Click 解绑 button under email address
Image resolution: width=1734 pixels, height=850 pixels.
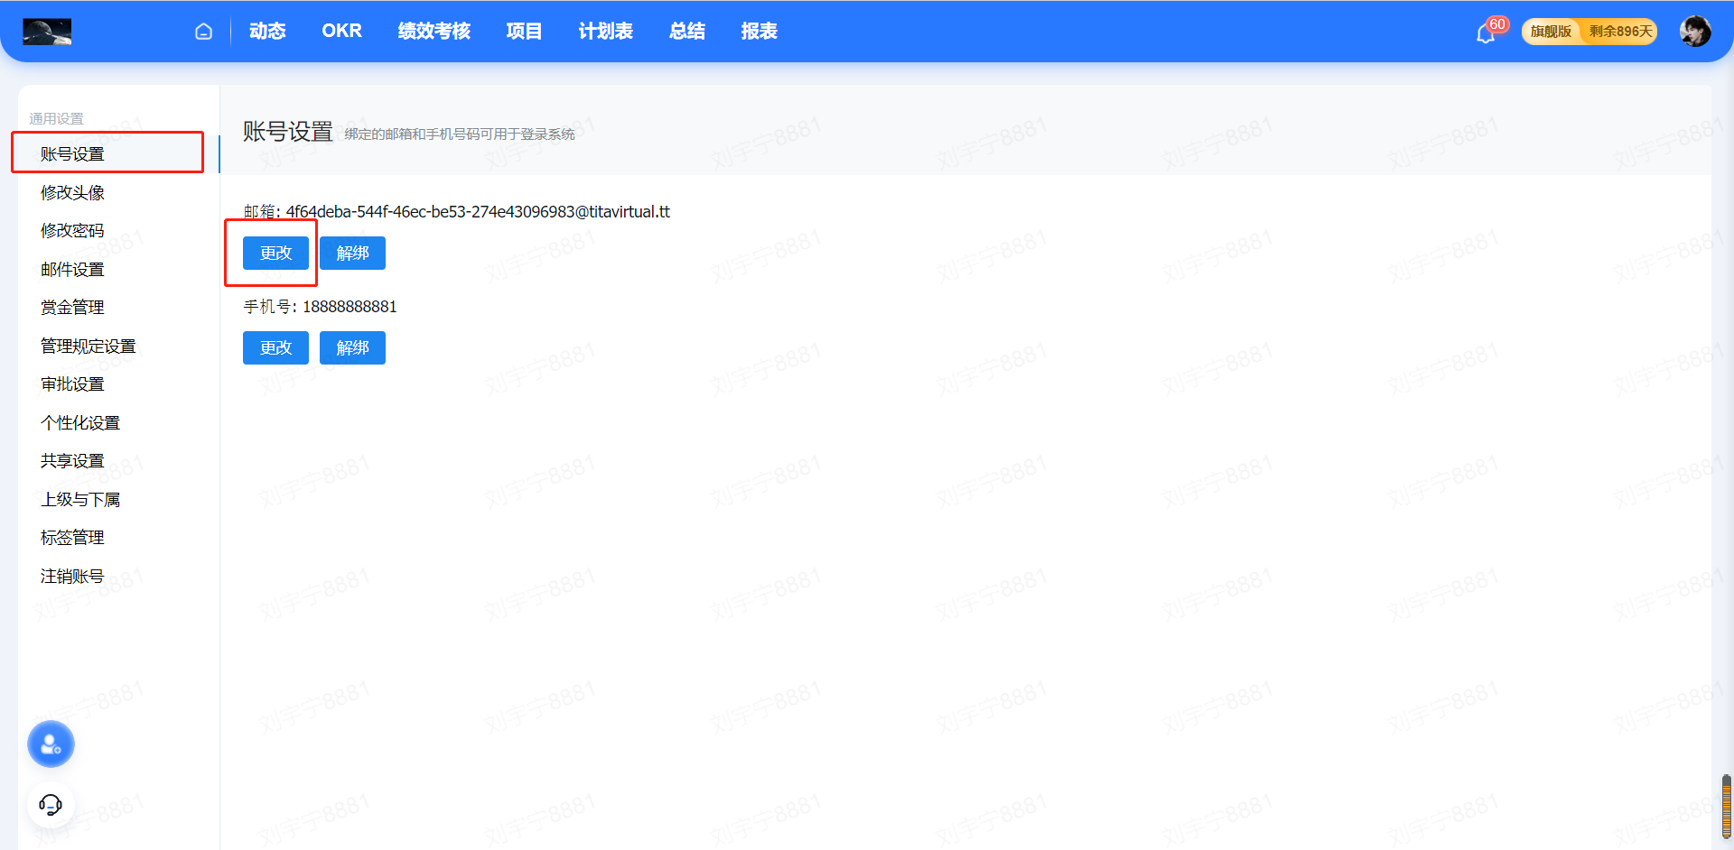[352, 254]
